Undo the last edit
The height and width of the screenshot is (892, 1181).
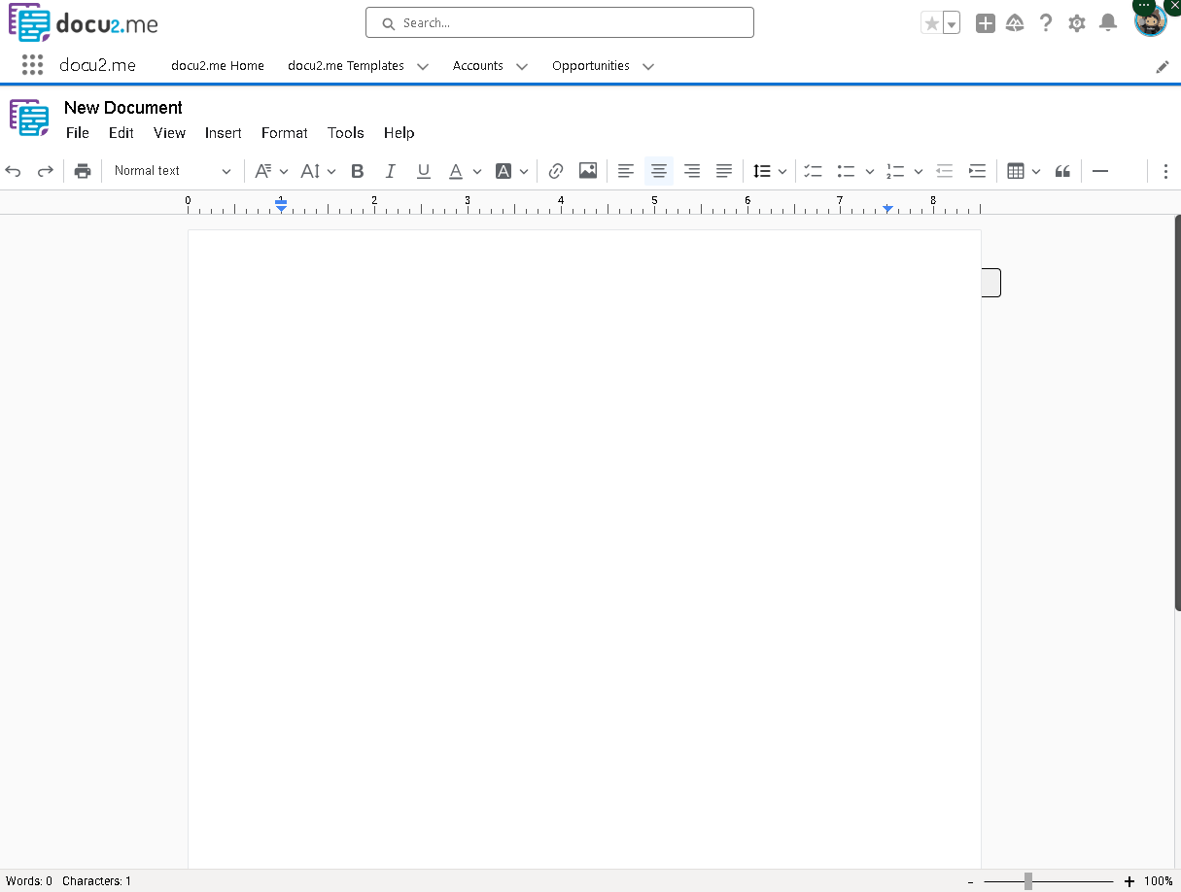(x=14, y=171)
